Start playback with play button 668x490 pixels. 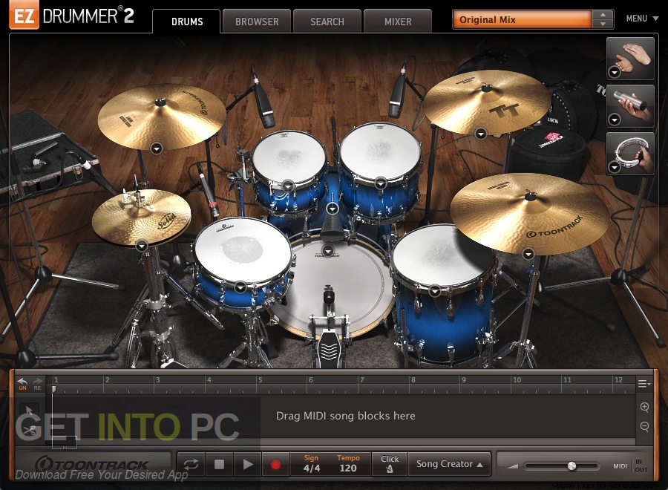click(247, 465)
